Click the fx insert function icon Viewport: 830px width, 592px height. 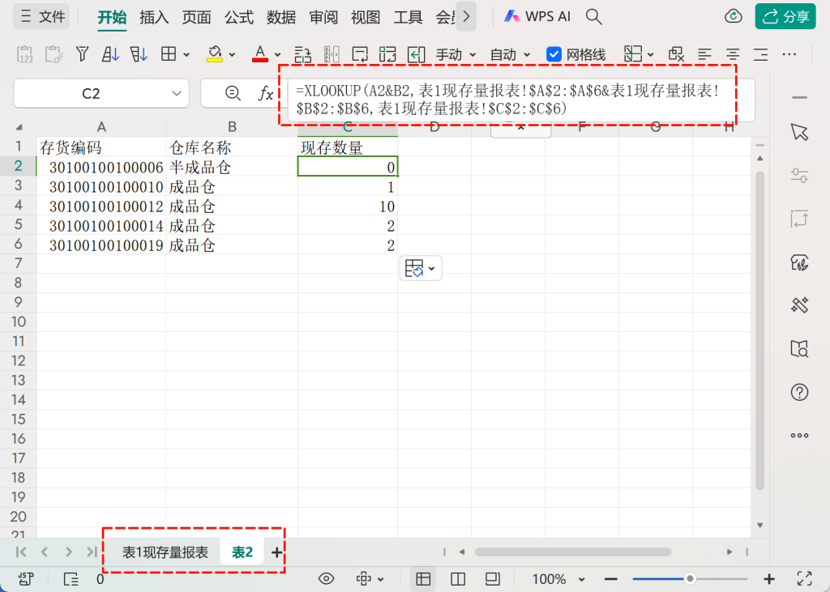pos(265,94)
